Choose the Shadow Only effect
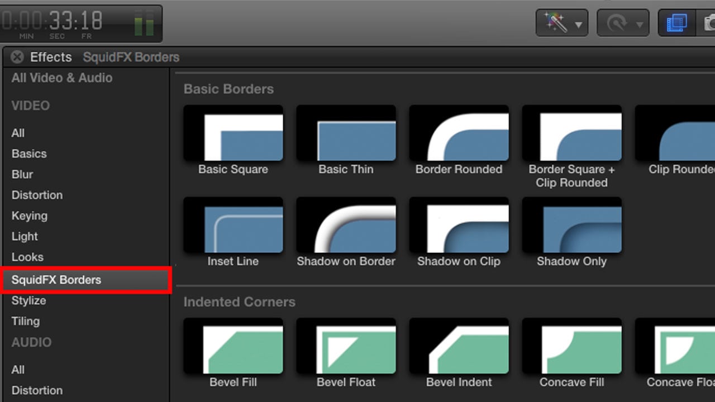This screenshot has height=402, width=715. (571, 232)
